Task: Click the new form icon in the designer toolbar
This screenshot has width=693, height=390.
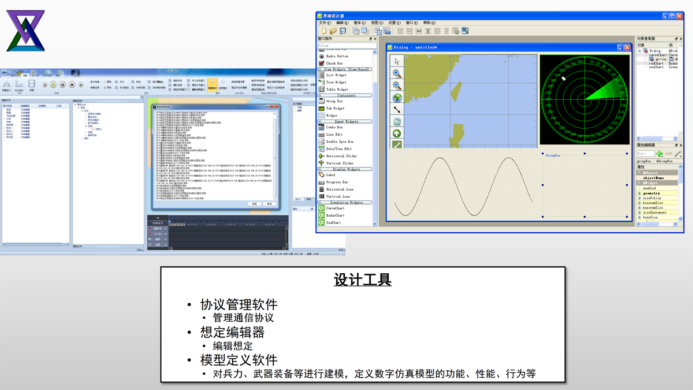Action: 323,31
